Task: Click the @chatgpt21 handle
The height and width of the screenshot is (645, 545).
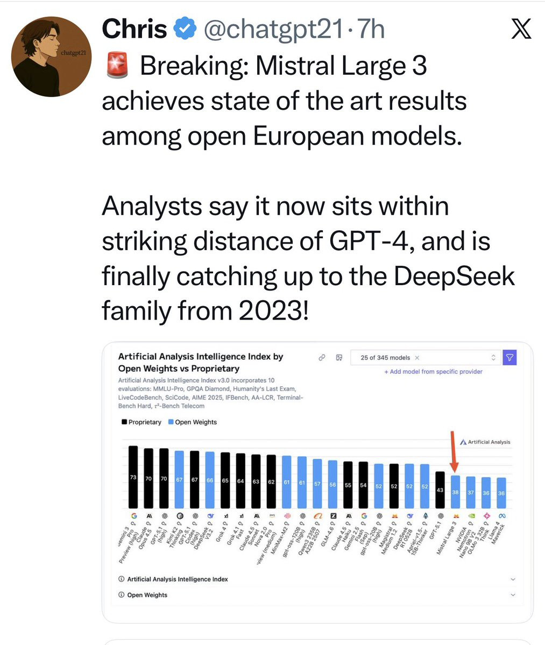Action: coord(273,29)
